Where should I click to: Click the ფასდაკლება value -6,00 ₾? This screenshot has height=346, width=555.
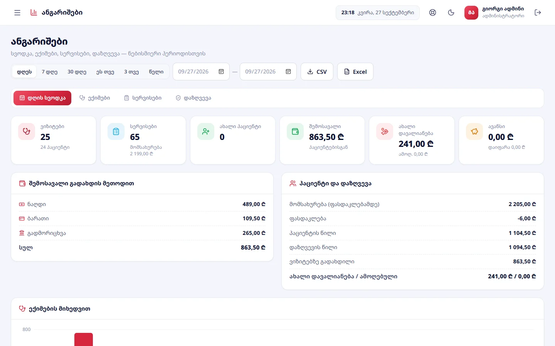coord(527,218)
